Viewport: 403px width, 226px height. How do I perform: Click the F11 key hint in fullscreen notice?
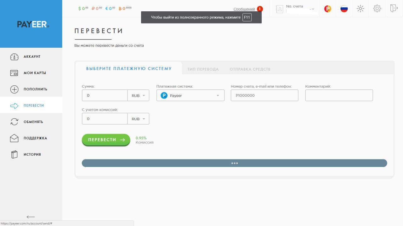tap(247, 17)
